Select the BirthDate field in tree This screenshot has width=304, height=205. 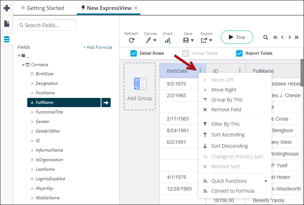[45, 74]
